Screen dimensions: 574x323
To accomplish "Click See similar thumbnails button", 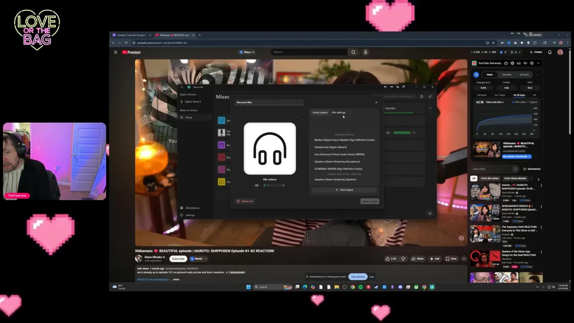I will [517, 157].
